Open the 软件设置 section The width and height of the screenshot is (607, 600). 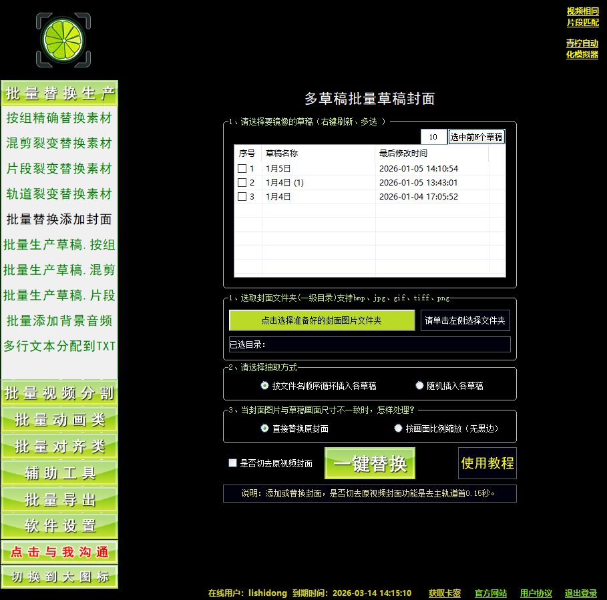point(59,525)
